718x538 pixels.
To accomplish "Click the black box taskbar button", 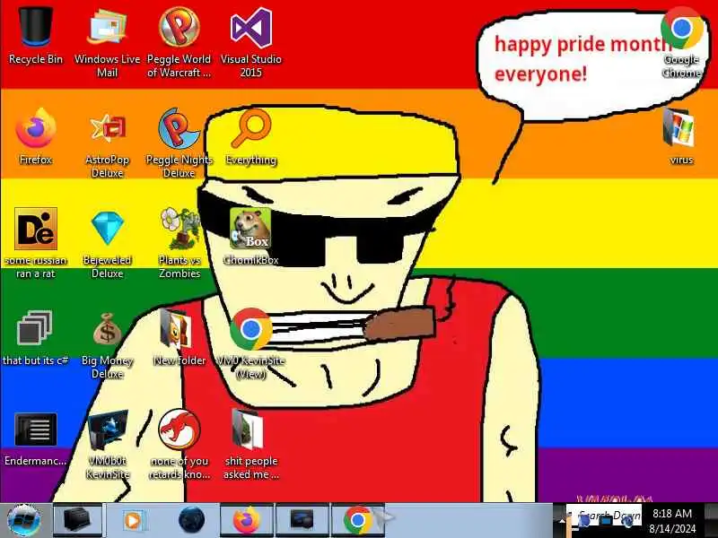I will [x=77, y=520].
